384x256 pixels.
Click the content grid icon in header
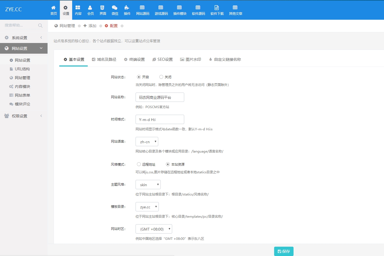[78, 8]
